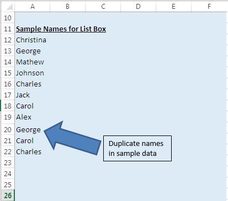Screen dimensions: 228x201
Task: Select column C header
Action: [103, 7]
